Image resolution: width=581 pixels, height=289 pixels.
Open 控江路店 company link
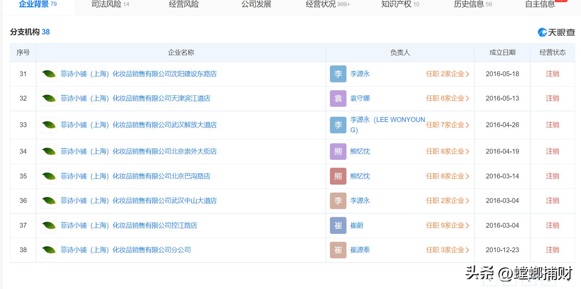(129, 226)
